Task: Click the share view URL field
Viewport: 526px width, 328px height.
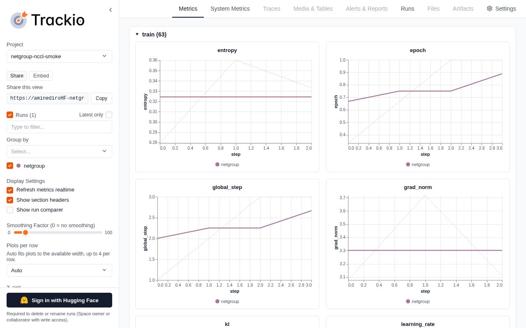Action: 47,98
